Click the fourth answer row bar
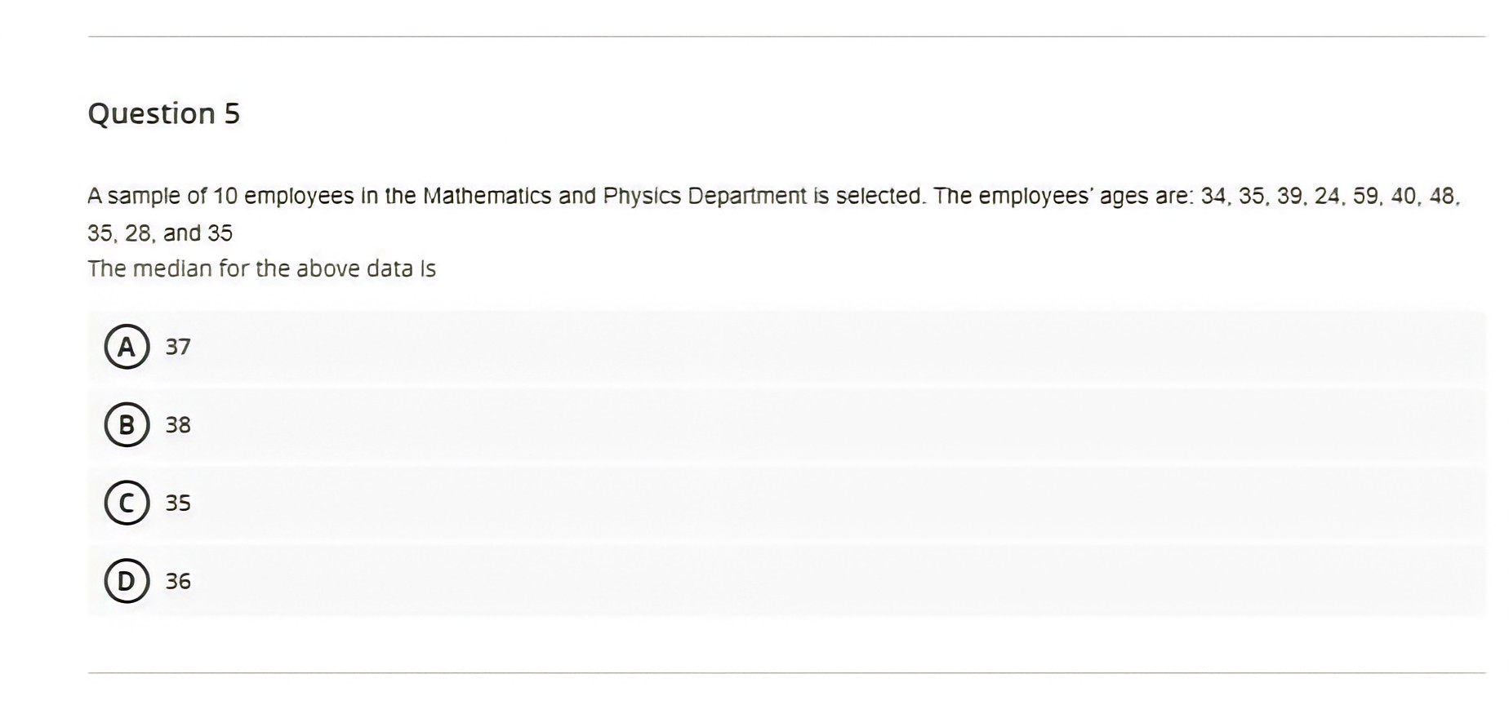 [735, 580]
